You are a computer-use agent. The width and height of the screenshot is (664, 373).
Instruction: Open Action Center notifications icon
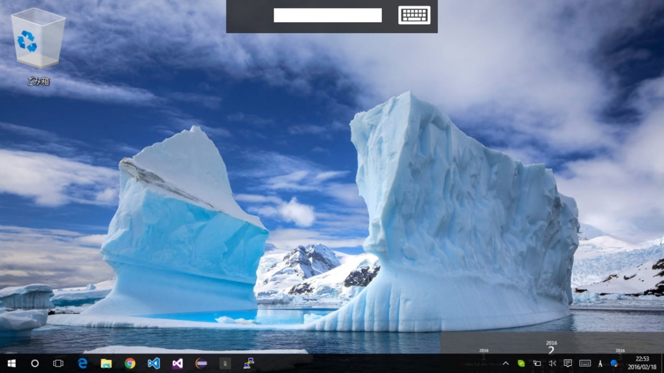[x=568, y=363]
